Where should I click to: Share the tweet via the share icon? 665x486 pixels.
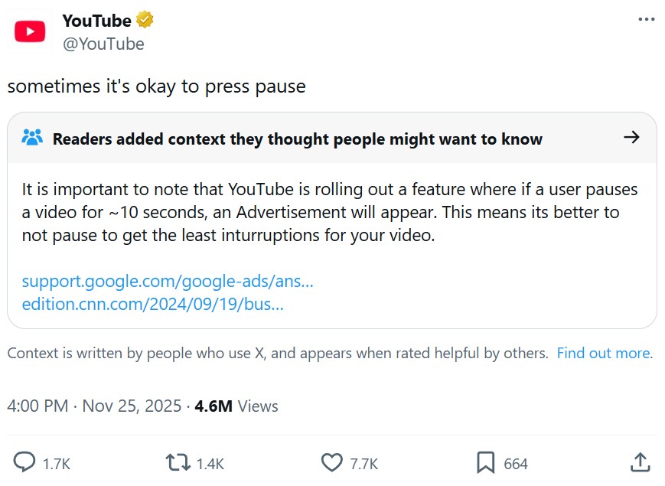640,462
